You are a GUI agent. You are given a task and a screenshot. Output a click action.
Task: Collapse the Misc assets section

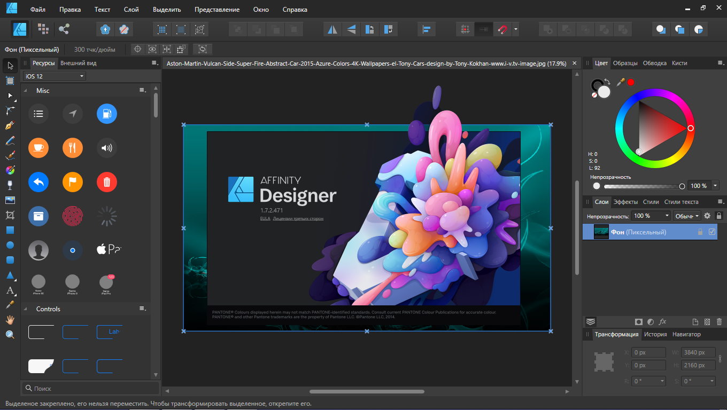click(26, 91)
